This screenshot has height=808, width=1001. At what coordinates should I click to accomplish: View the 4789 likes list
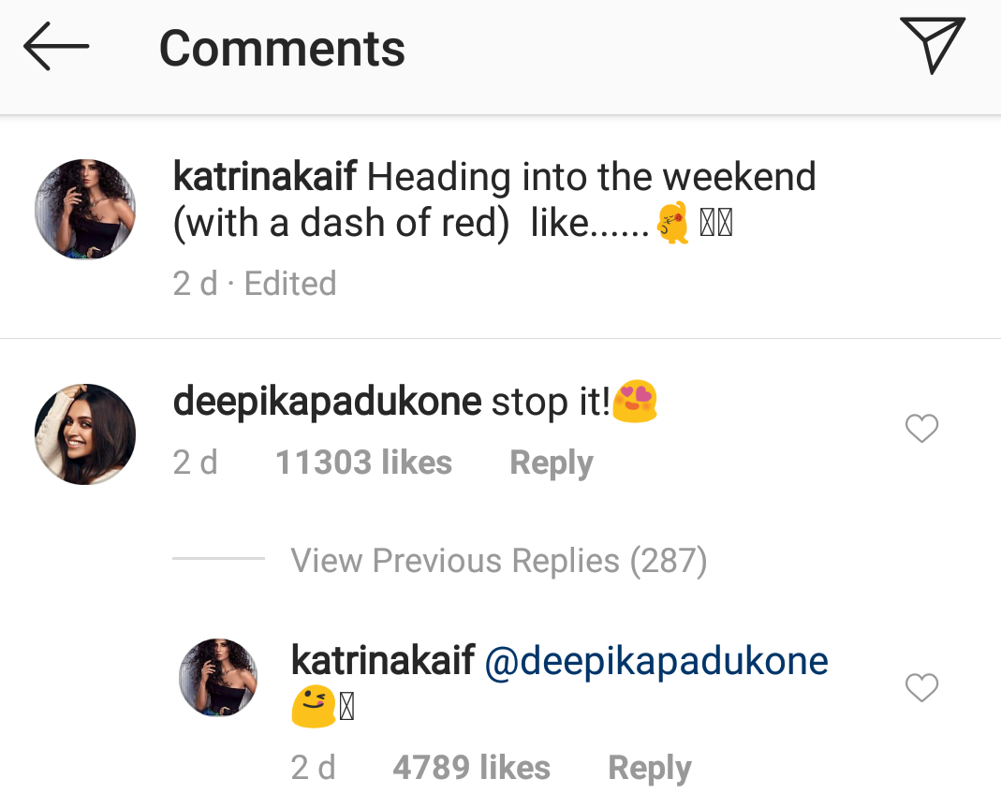coord(471,768)
